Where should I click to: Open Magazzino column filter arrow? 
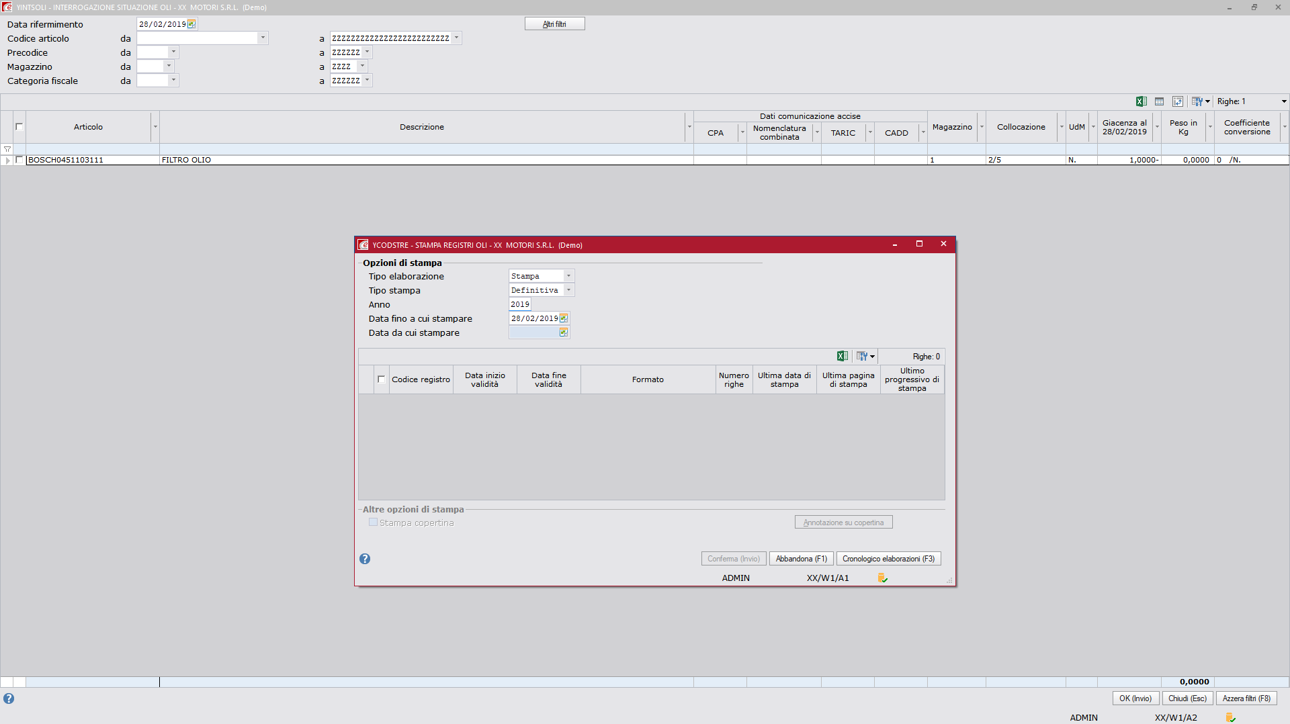point(982,127)
